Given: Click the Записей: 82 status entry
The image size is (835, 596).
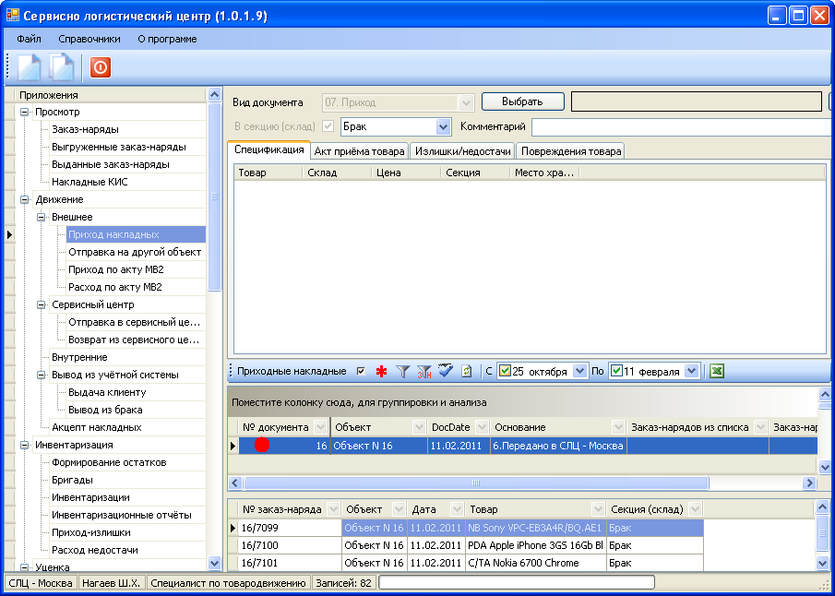Looking at the screenshot, I should (344, 583).
